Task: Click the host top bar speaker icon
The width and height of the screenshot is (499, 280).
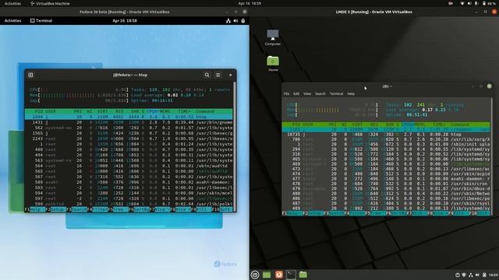Action: [x=469, y=3]
